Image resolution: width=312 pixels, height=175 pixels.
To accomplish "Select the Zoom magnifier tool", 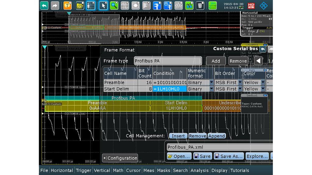I will pyautogui.click(x=114, y=5).
